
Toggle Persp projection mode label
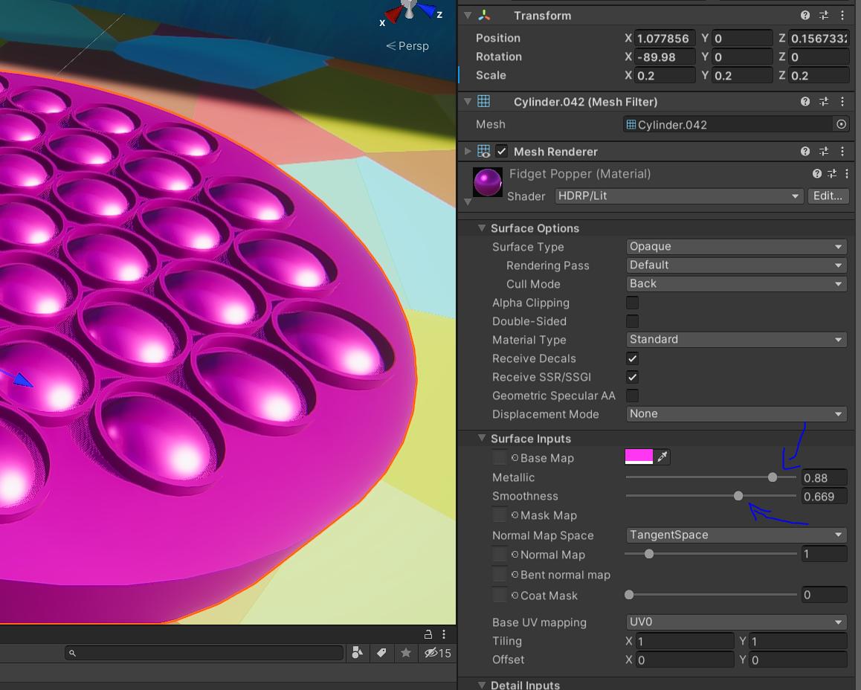407,46
